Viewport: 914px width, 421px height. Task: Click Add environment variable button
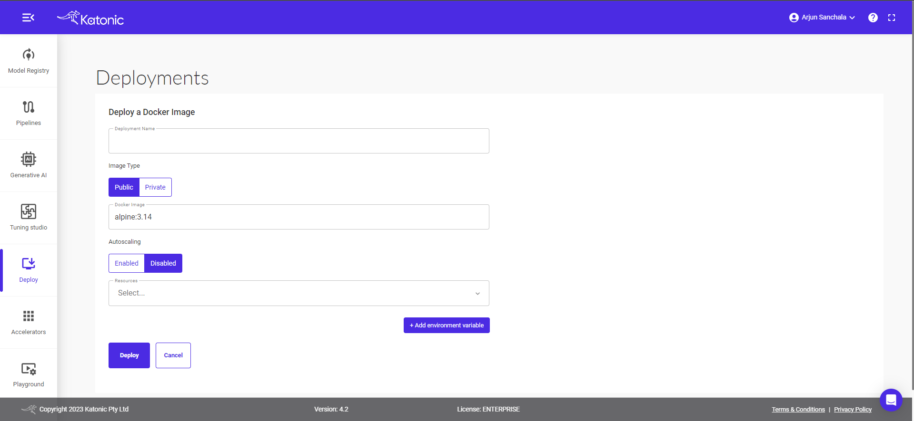[447, 325]
